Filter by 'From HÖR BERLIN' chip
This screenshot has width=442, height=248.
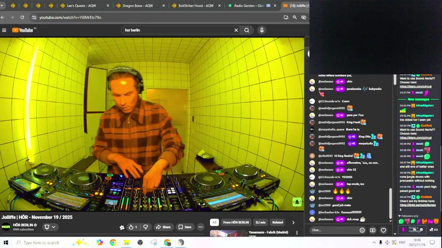pyautogui.click(x=236, y=223)
